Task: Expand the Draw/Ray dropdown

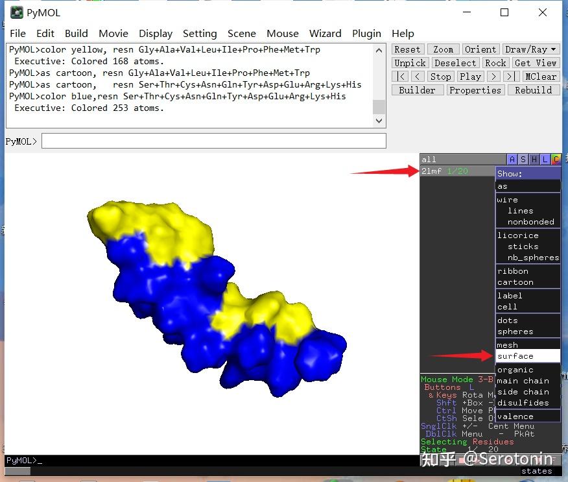Action: [x=530, y=49]
